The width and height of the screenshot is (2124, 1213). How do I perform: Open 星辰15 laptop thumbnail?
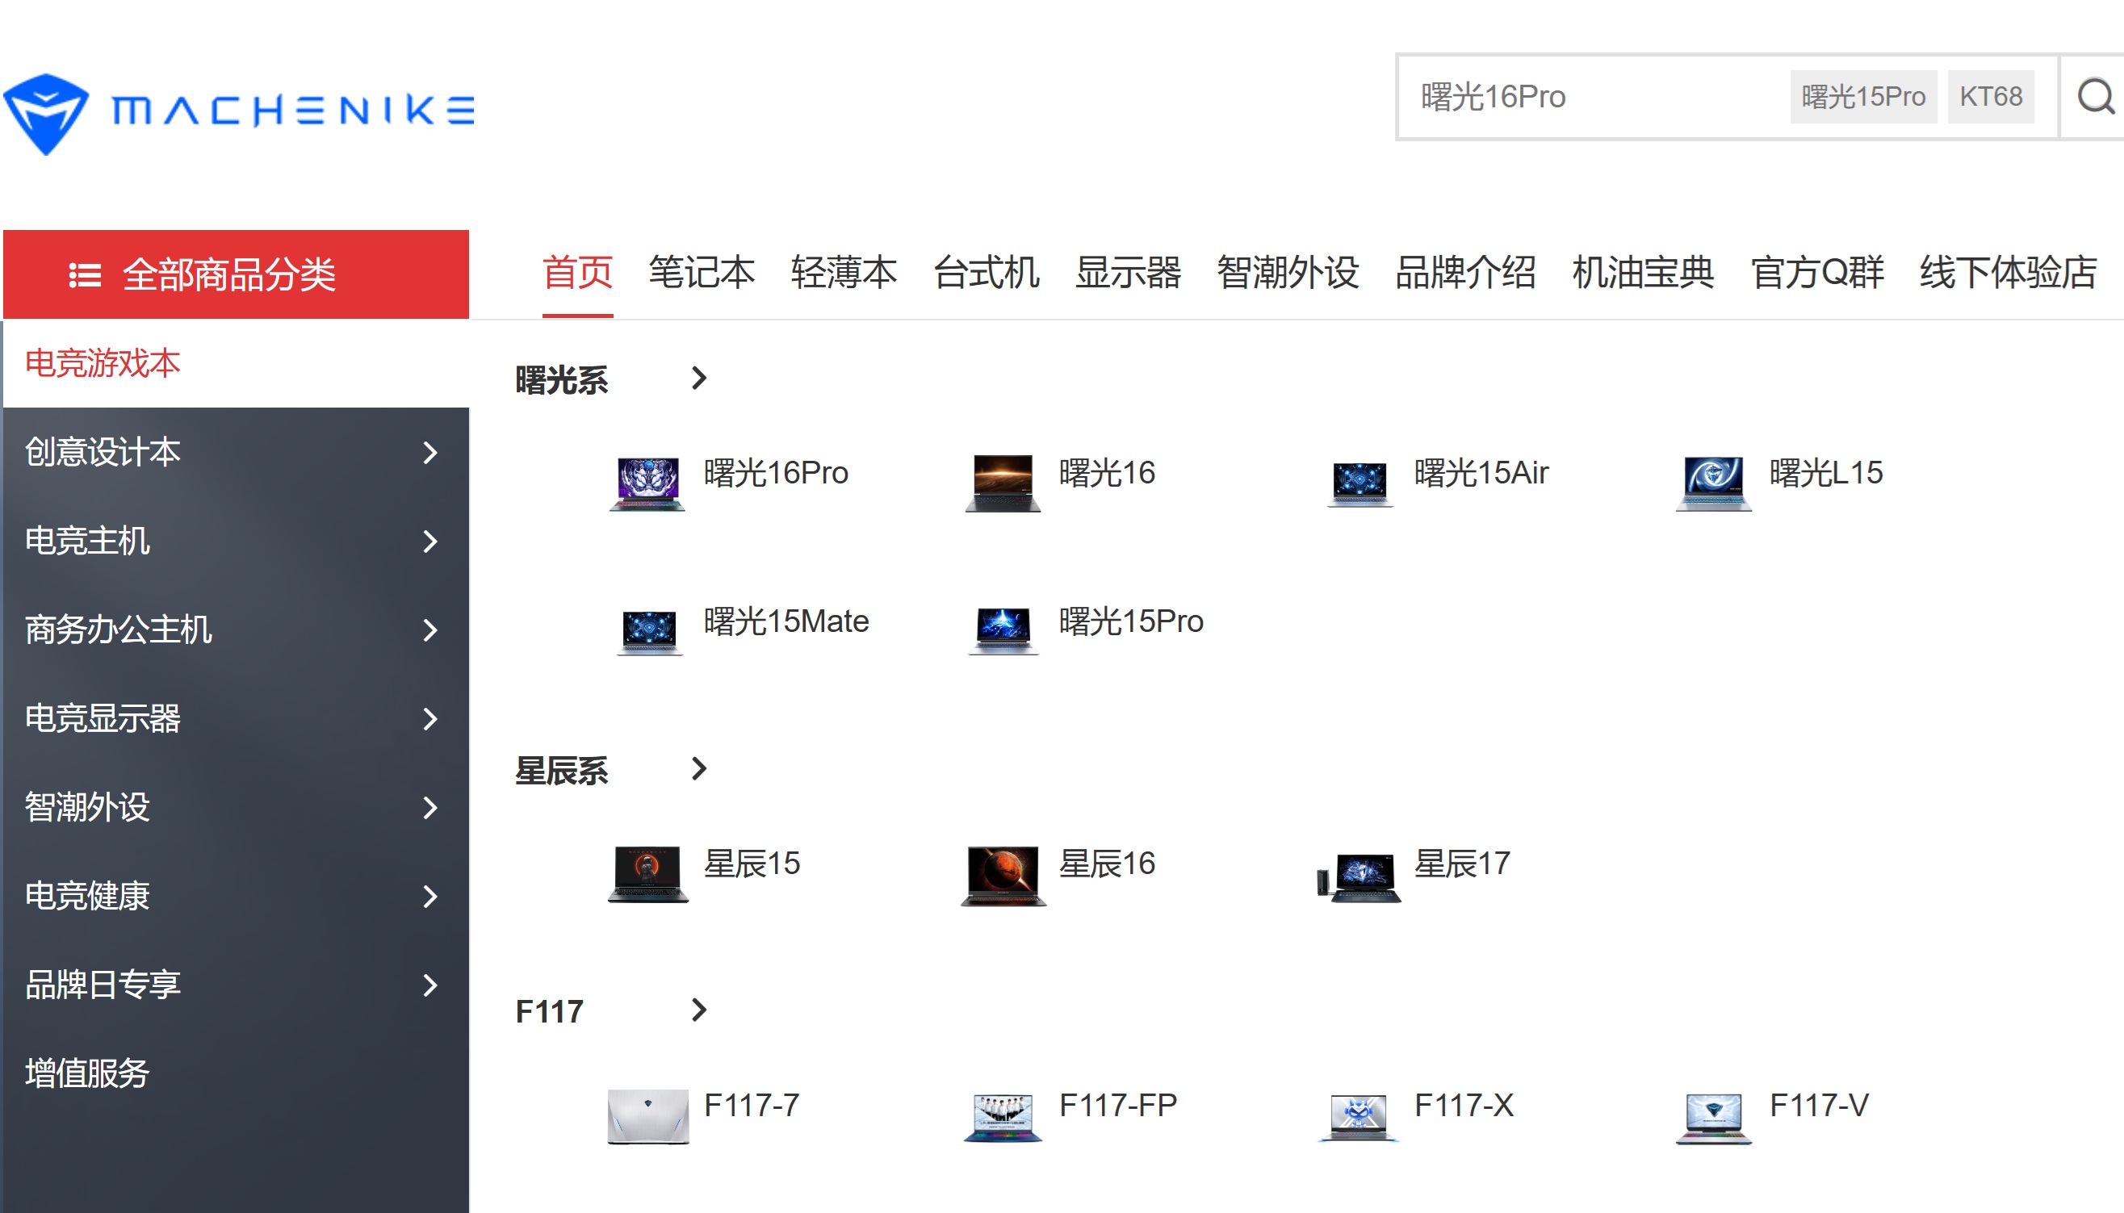pyautogui.click(x=648, y=874)
